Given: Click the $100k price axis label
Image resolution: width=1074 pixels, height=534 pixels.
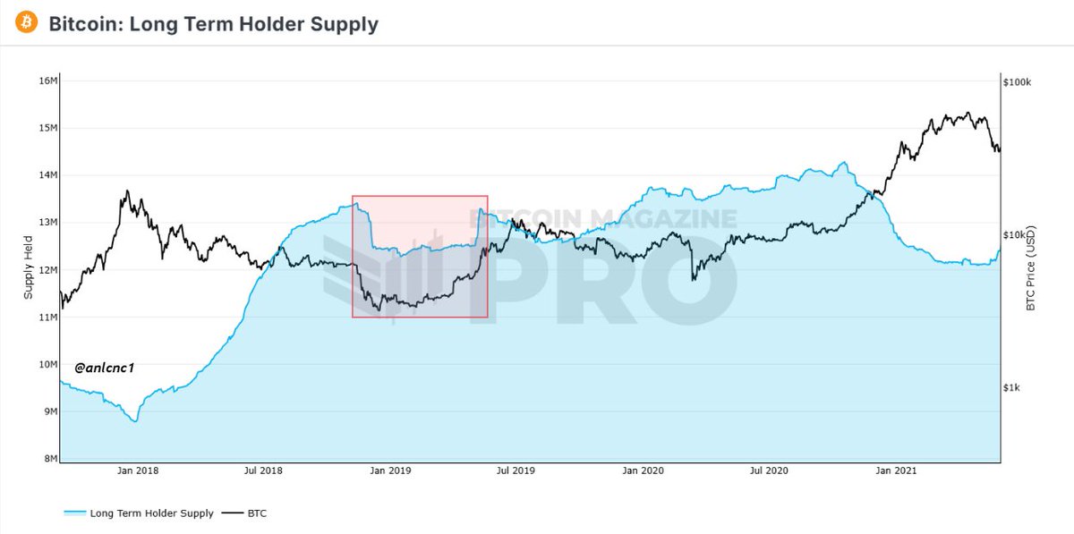Looking at the screenshot, I should click(1018, 82).
